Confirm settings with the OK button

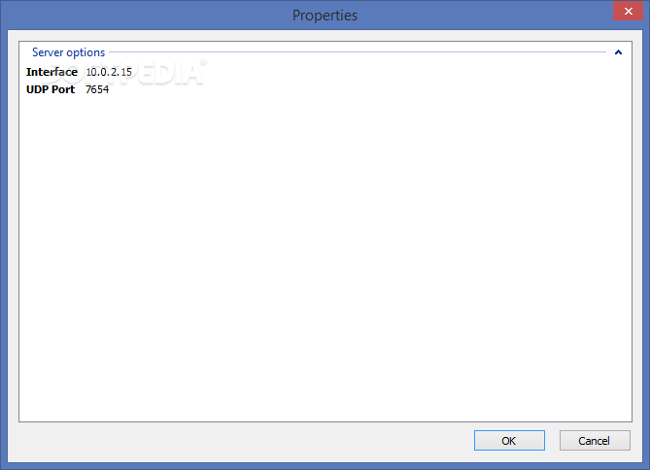tap(509, 440)
